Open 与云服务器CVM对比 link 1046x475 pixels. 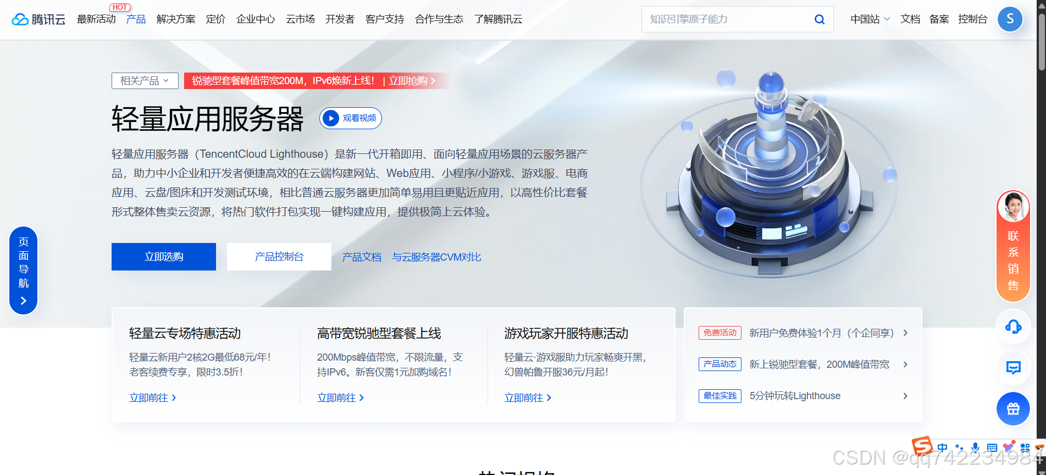(436, 257)
